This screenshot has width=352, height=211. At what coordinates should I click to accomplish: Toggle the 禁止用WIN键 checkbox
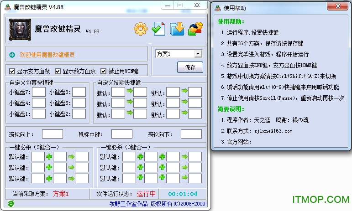104,72
